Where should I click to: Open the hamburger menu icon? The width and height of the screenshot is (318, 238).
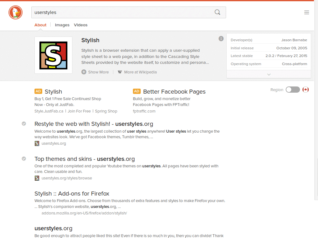pos(307,12)
